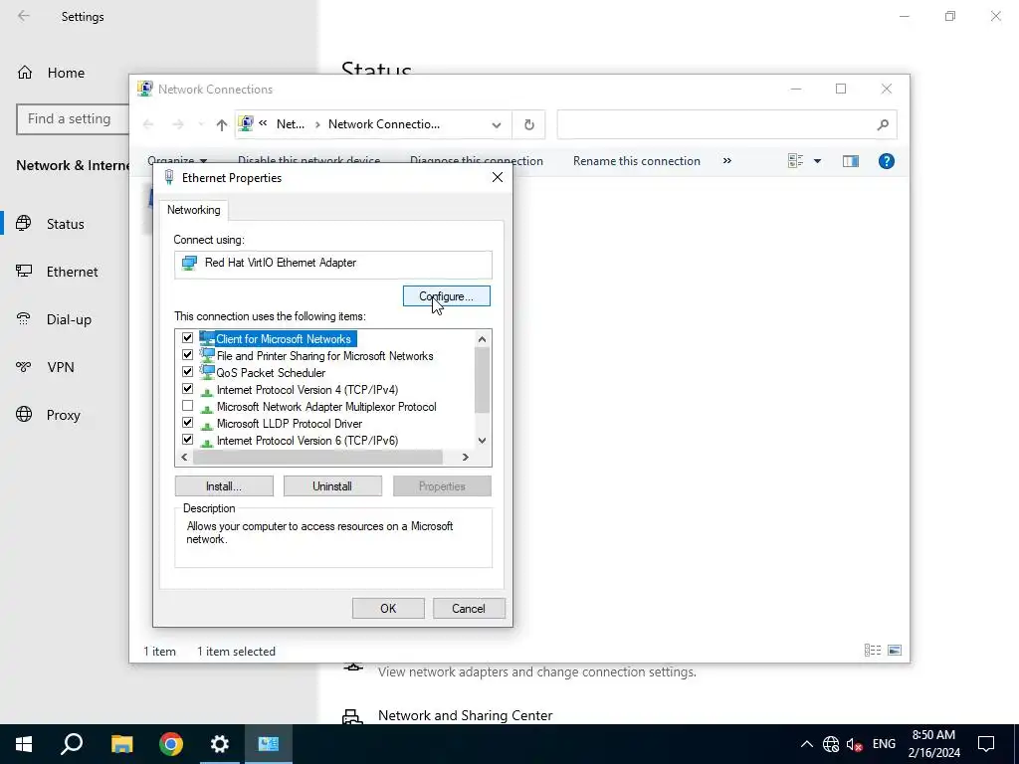This screenshot has height=764, width=1019.
Task: Click the Red Hat VirtIO adapter field
Action: 332,263
